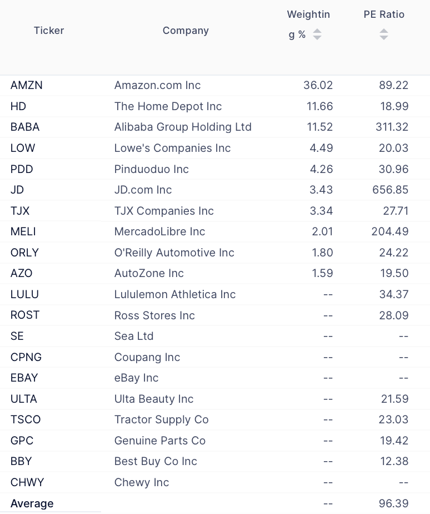Screen dimensions: 430x514
Task: Open the AMZN ticker link
Action: pyautogui.click(x=27, y=85)
